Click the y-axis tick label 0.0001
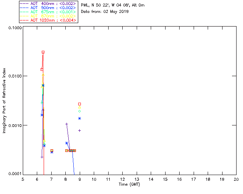The image size is (243, 194). pos(15,174)
